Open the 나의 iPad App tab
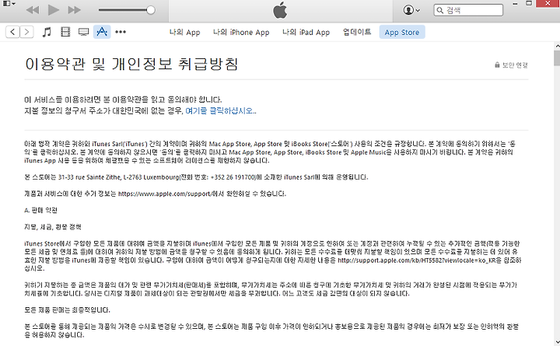 point(306,32)
